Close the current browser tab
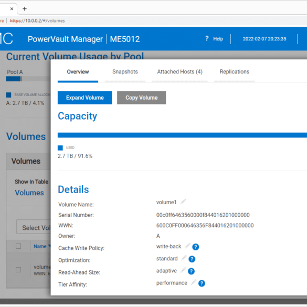 (x=12, y=9)
